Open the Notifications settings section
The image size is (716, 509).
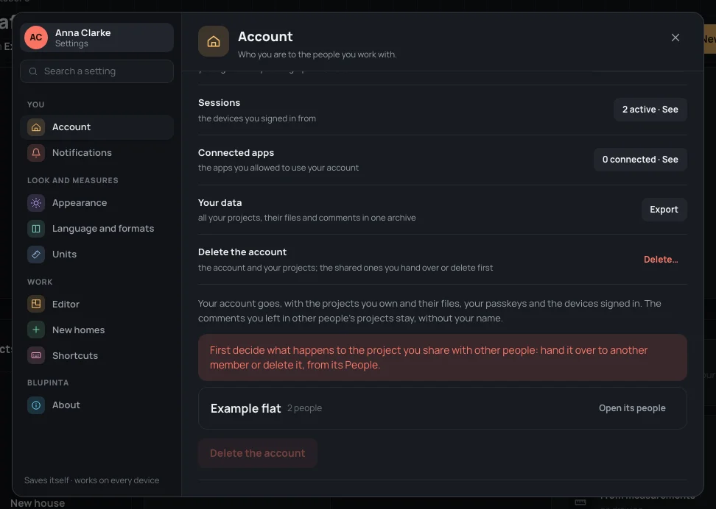point(96,153)
